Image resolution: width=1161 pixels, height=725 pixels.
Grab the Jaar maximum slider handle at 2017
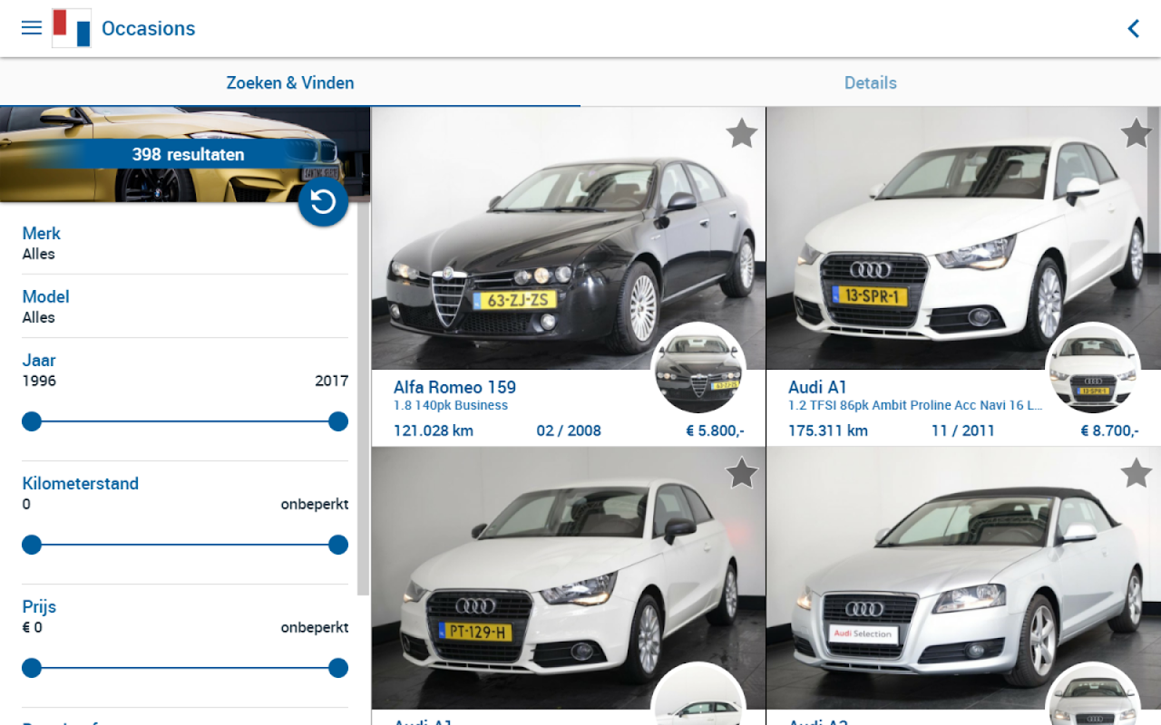[x=338, y=421]
